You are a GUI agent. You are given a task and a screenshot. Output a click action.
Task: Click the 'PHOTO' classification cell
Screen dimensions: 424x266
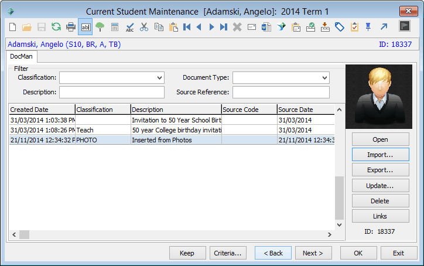[x=103, y=140]
